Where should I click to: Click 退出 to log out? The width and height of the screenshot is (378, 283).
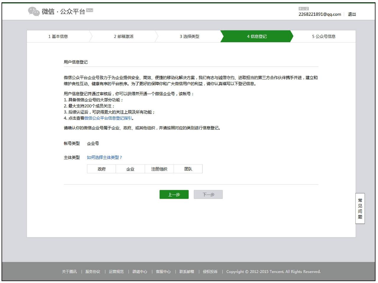pos(352,14)
